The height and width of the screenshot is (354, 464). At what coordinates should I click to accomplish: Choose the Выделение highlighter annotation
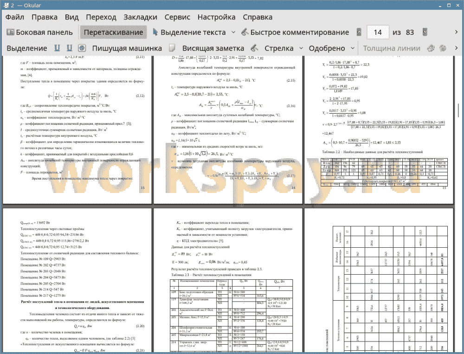(x=26, y=48)
